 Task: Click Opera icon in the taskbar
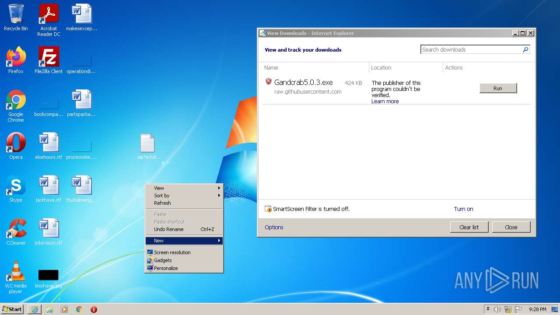click(x=94, y=309)
